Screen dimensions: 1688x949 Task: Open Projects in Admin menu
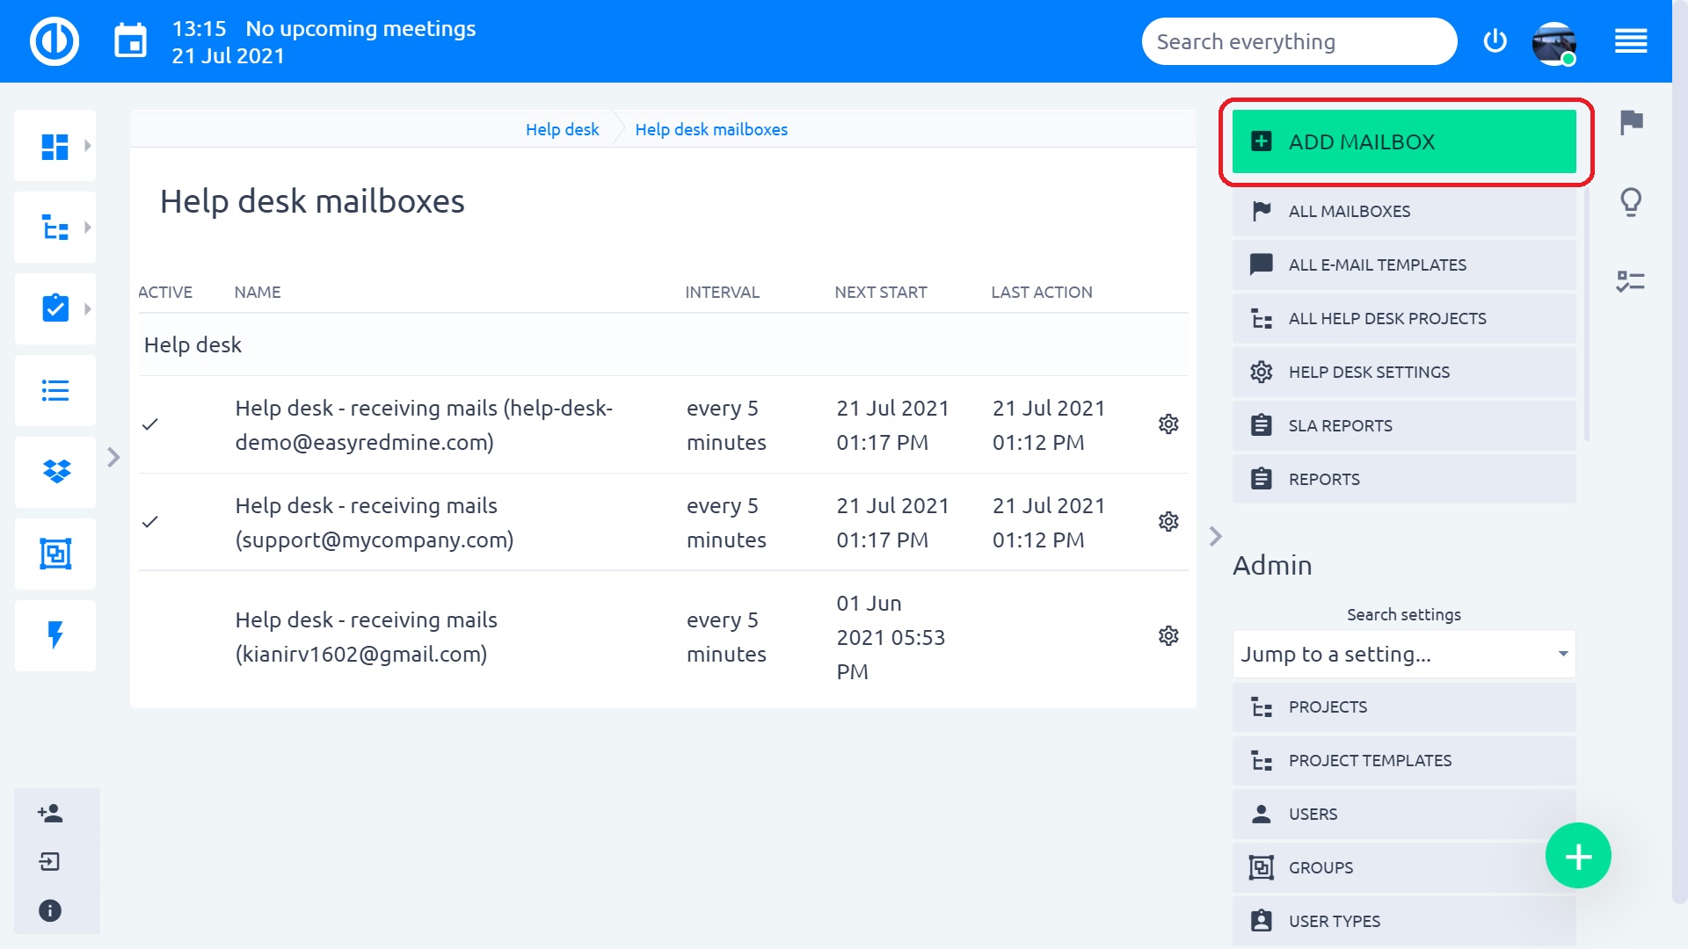point(1404,707)
